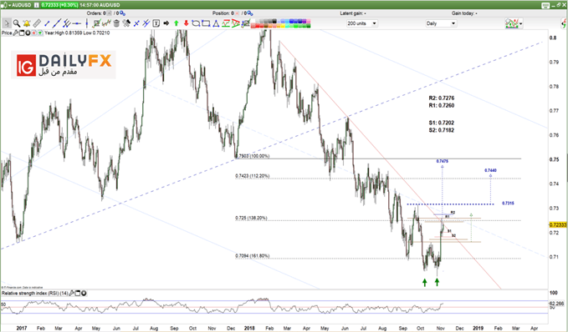The image size is (568, 332).
Task: Click the 0.72333 price badge in title
Action: (59, 5)
